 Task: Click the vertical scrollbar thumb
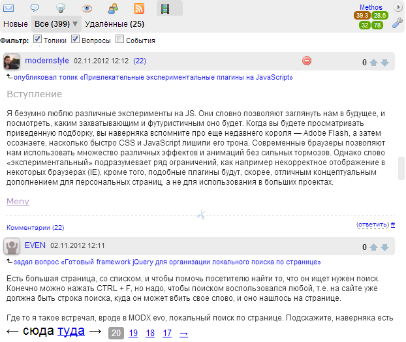tap(401, 168)
